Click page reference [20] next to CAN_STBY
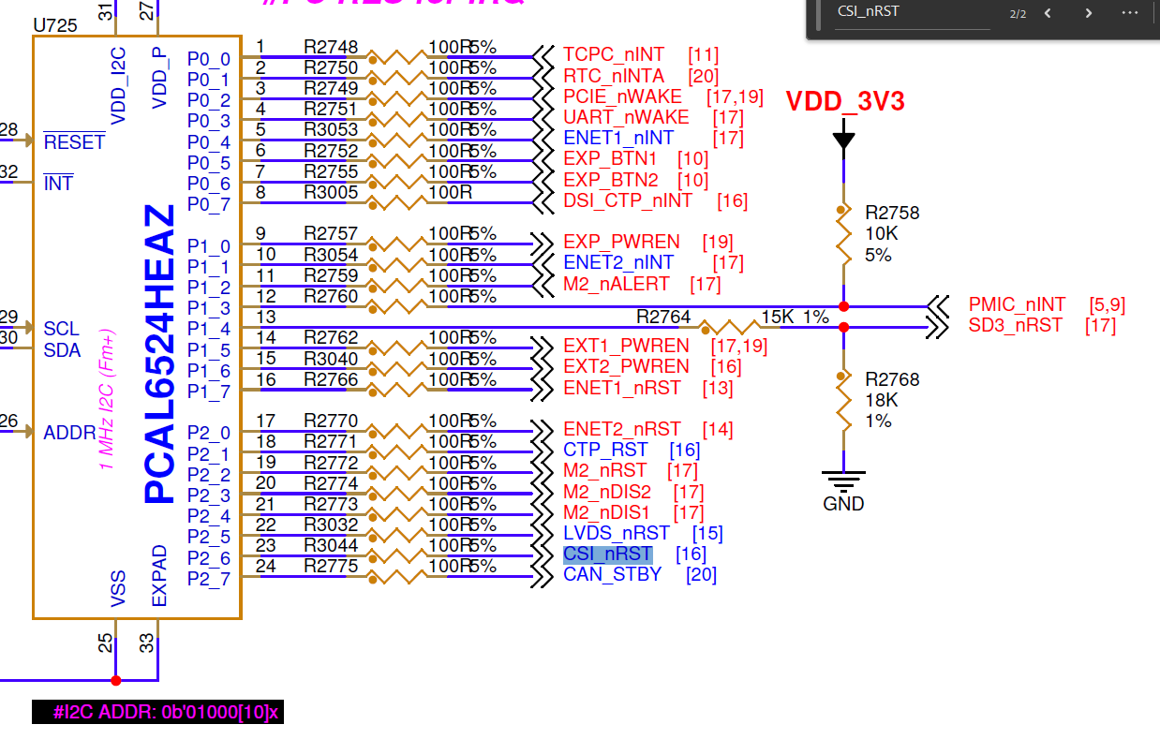This screenshot has width=1160, height=754. [x=701, y=574]
